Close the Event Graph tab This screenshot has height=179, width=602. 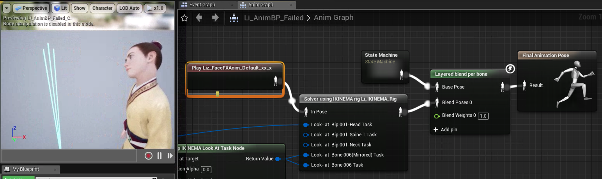232,5
